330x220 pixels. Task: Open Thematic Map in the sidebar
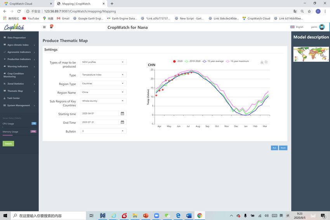click(x=19, y=91)
